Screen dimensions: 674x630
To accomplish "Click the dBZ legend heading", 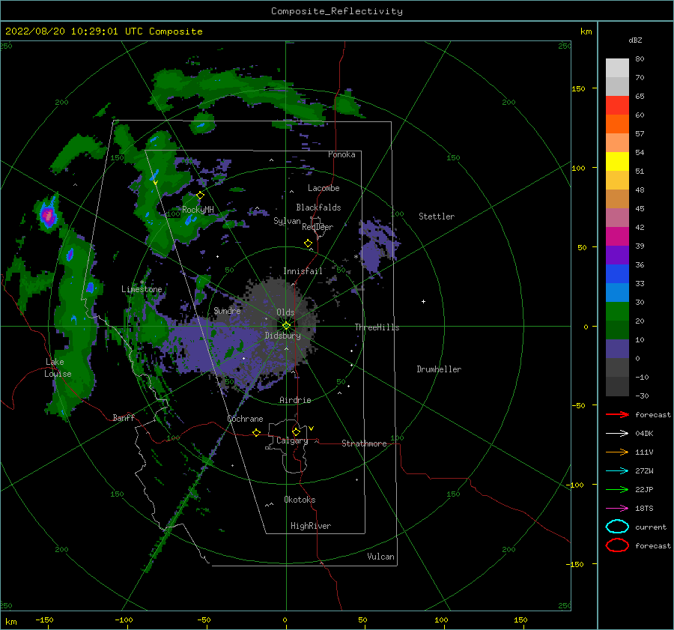I will (x=635, y=40).
